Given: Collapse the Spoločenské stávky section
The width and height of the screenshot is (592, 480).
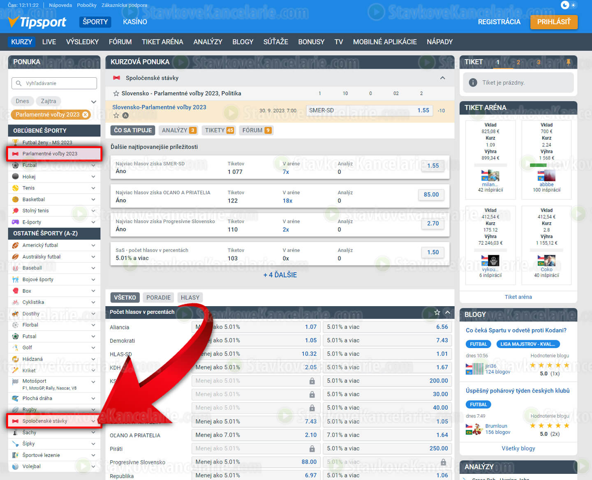Looking at the screenshot, I should click(442, 78).
